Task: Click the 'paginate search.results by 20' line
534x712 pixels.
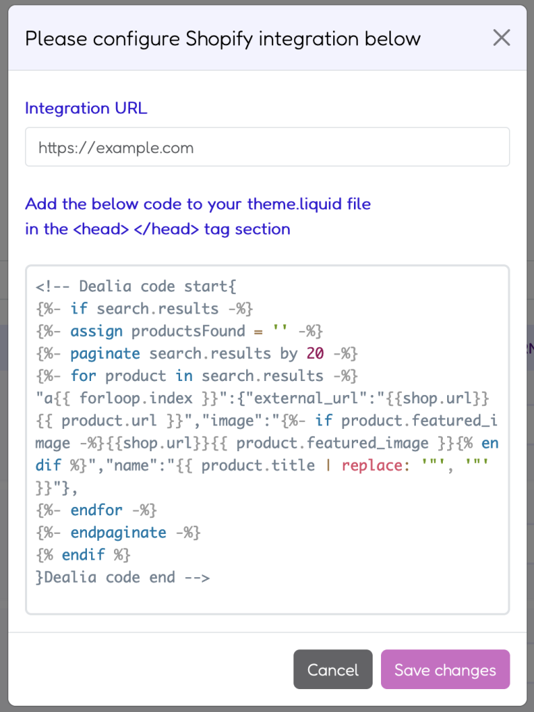Action: click(x=197, y=353)
